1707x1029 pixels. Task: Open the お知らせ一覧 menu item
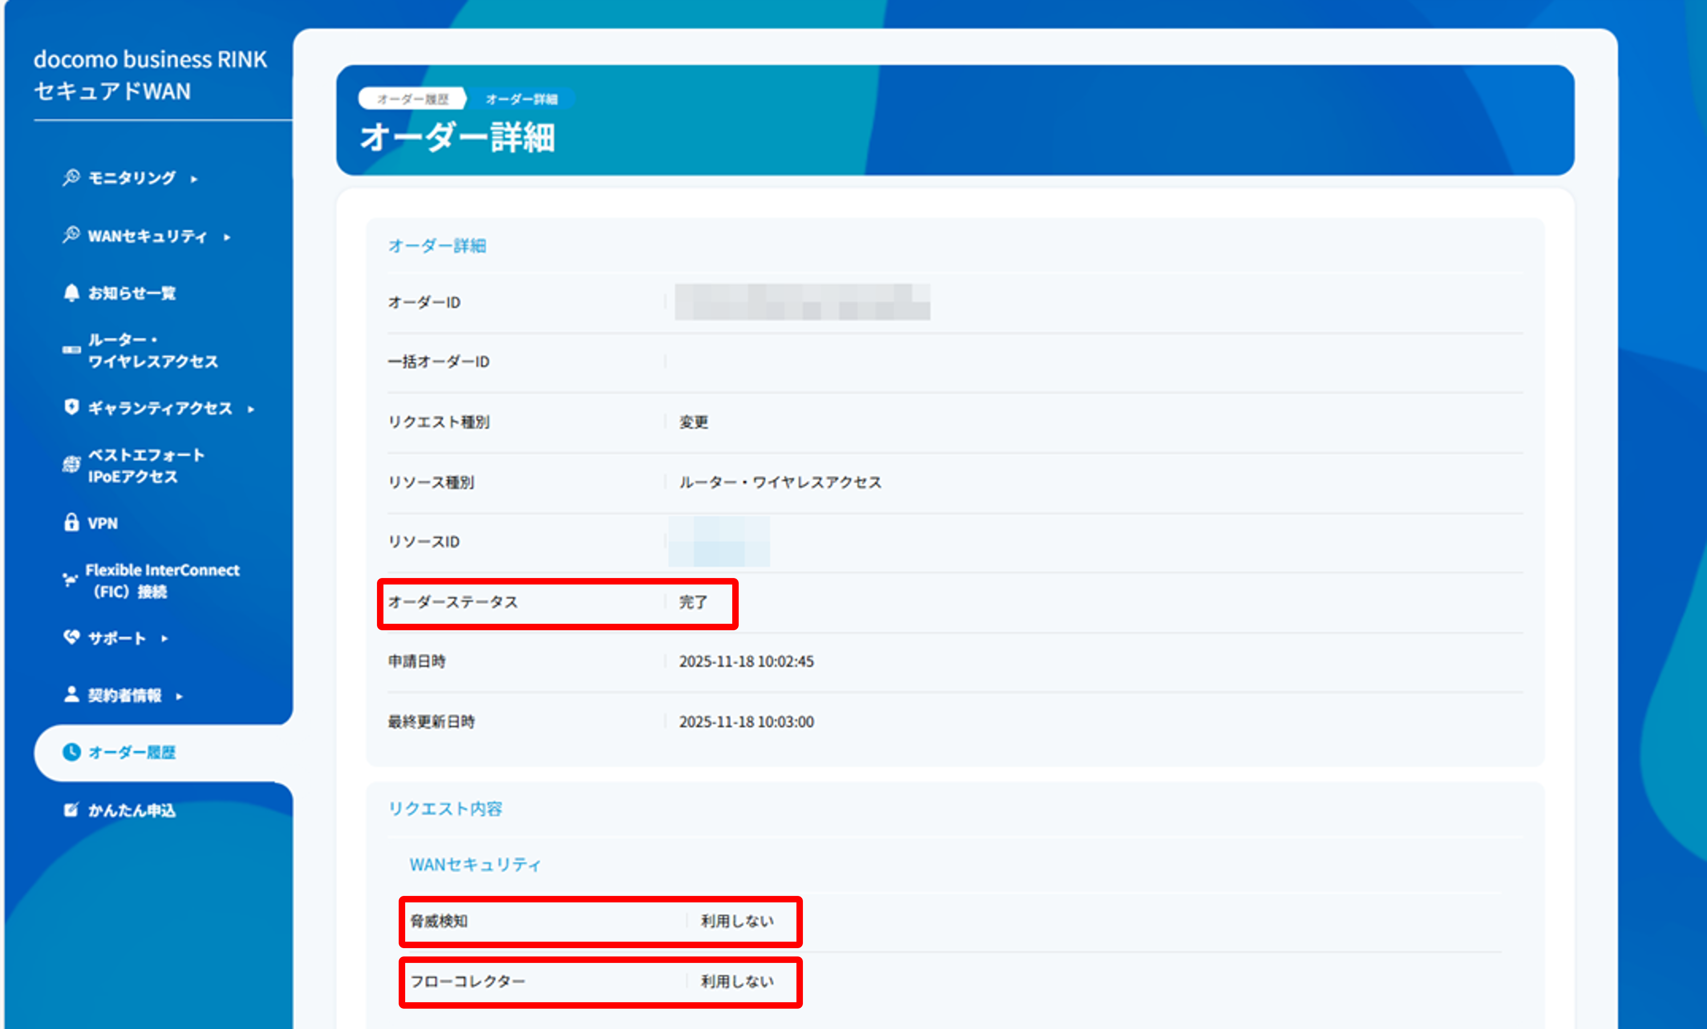[132, 293]
